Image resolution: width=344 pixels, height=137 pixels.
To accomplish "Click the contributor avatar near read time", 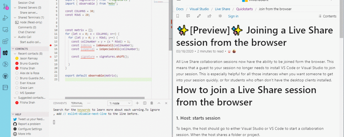I will pyautogui.click(x=234, y=51).
